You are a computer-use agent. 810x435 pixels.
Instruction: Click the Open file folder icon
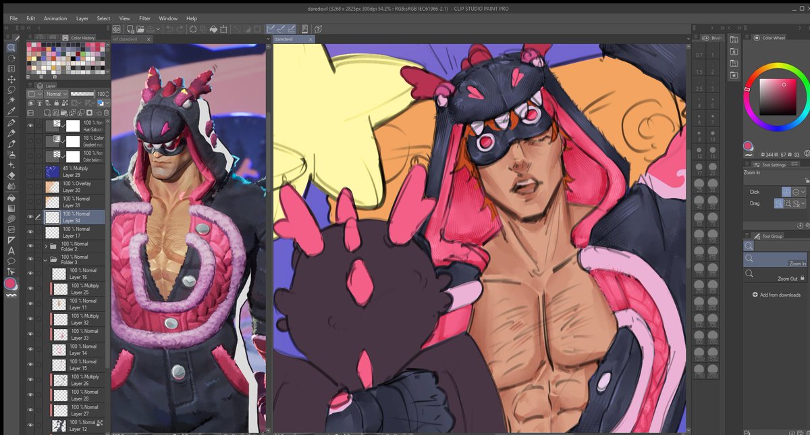click(x=140, y=29)
